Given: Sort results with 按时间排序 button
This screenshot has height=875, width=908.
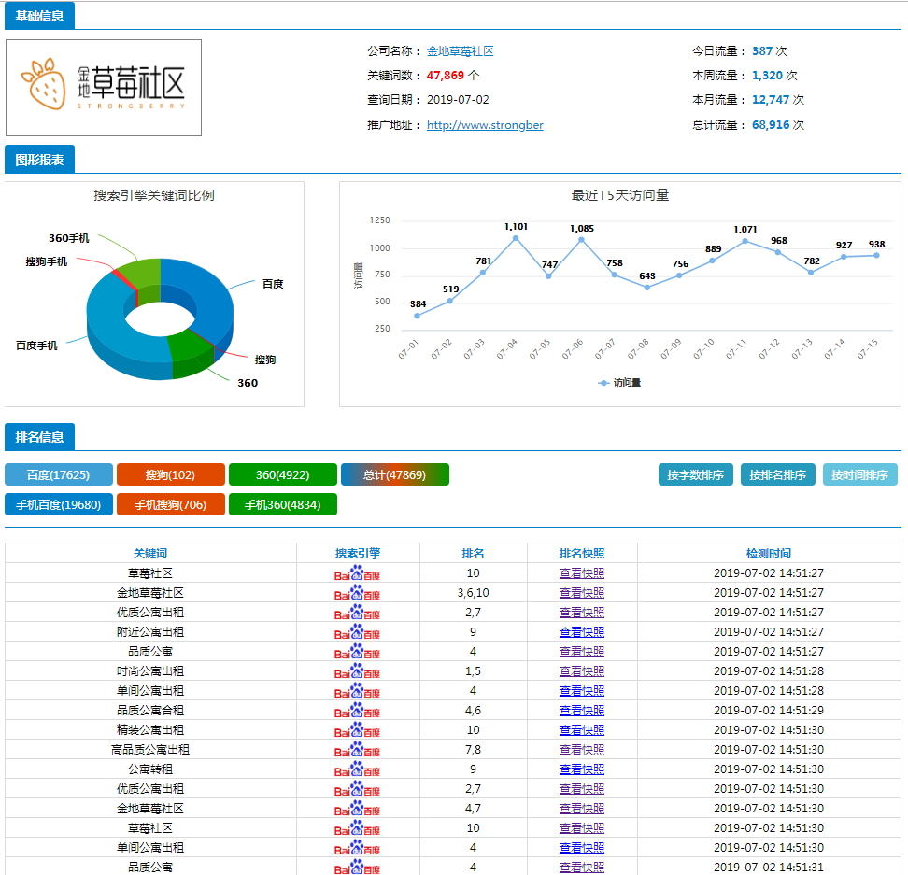Looking at the screenshot, I should pos(859,474).
